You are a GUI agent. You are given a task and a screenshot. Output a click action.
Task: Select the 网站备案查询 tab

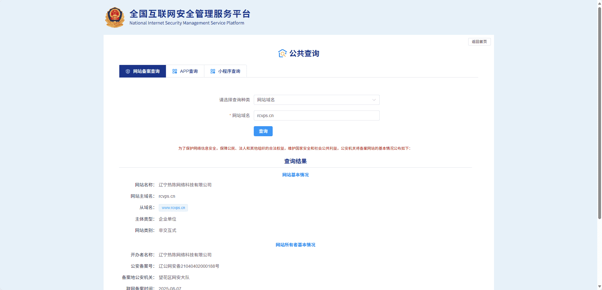coord(142,71)
